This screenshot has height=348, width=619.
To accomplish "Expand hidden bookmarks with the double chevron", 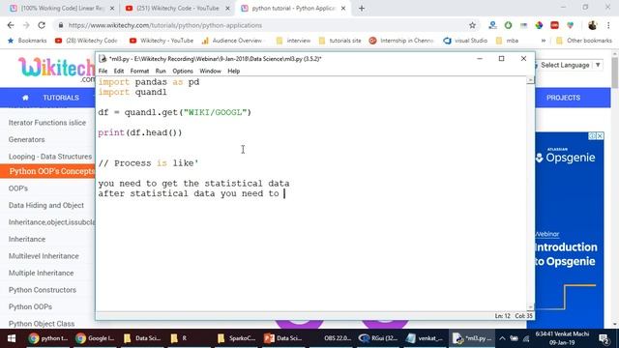I will tap(544, 41).
